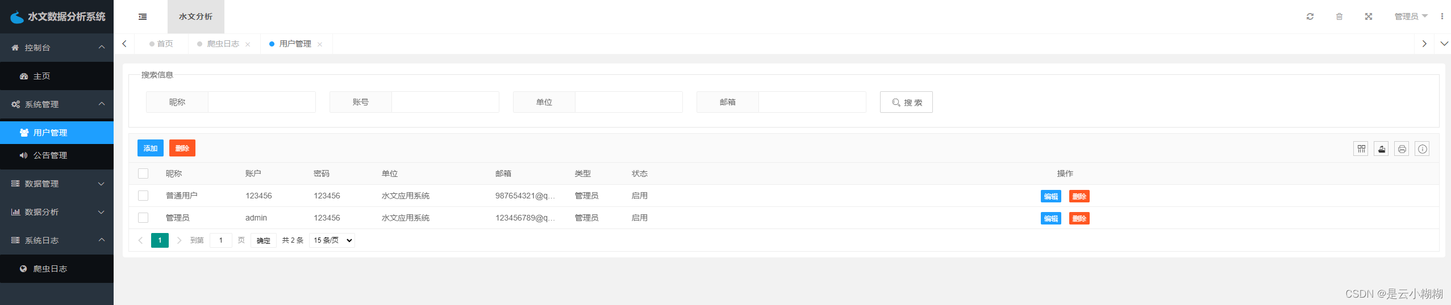
Task: Open the 管理员 user dropdown
Action: click(1411, 16)
